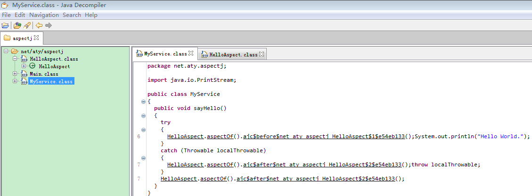Image resolution: width=532 pixels, height=196 pixels.
Task: Click the System.out.println call
Action: click(472, 136)
